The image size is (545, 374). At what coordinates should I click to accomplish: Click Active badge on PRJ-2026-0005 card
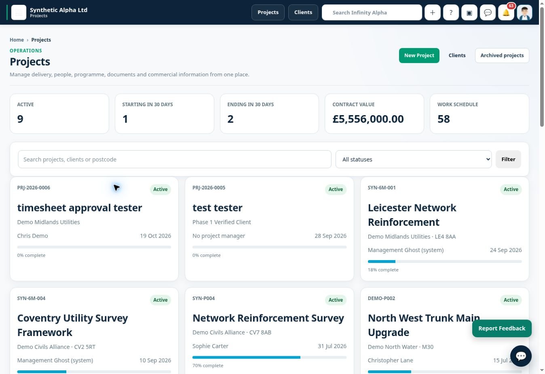click(336, 189)
